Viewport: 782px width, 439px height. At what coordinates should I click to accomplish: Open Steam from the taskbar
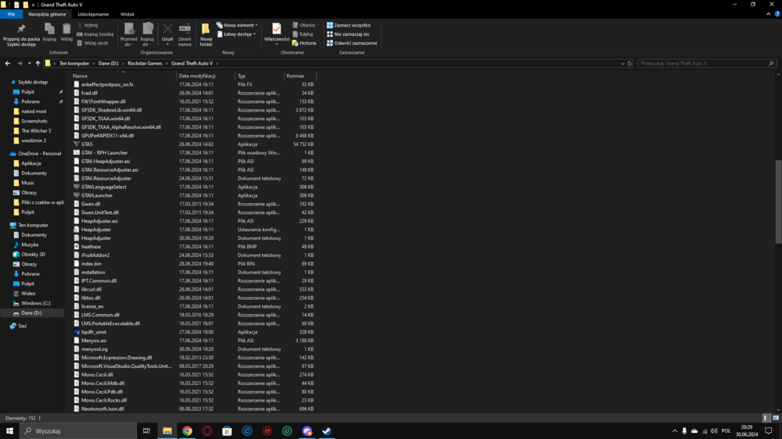pyautogui.click(x=327, y=430)
